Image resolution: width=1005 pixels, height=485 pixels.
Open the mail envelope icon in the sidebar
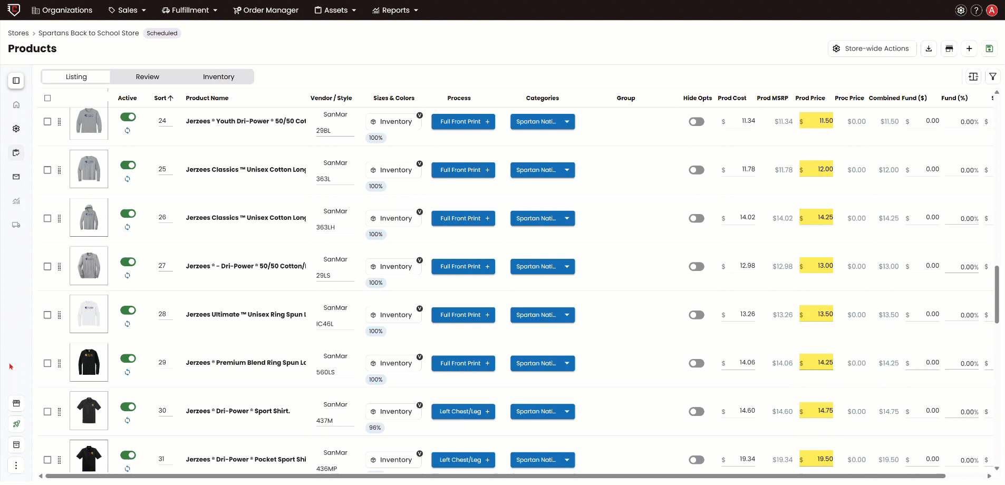point(16,177)
